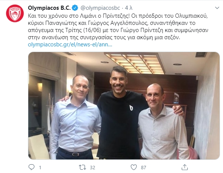The height and width of the screenshot is (173, 223).
Task: Click the blue verified badge
Action: pyautogui.click(x=75, y=8)
